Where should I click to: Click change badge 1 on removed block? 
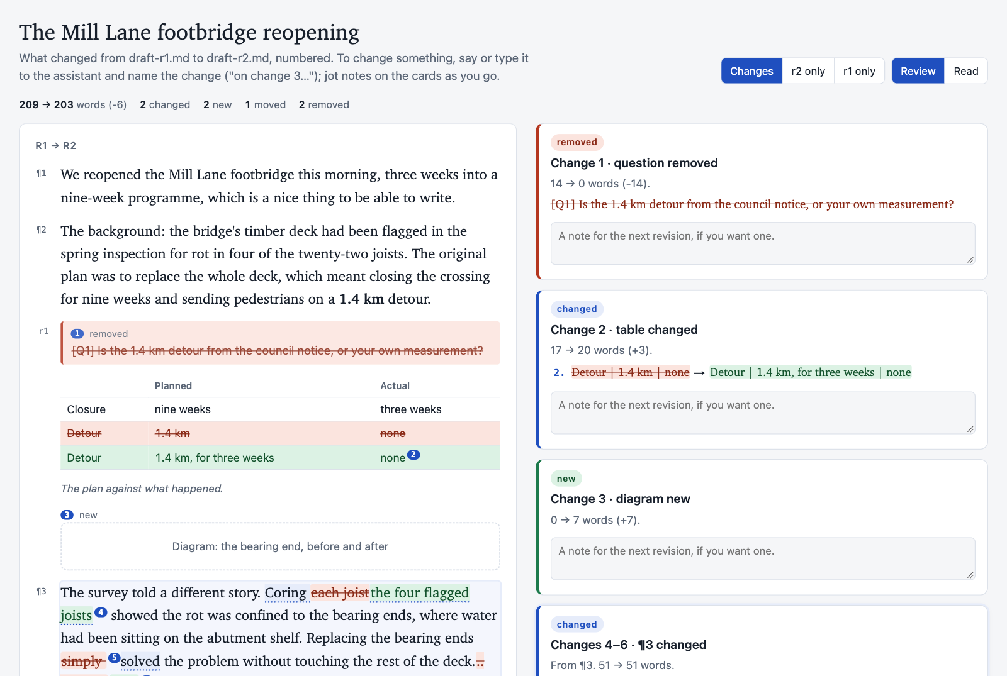pyautogui.click(x=77, y=333)
